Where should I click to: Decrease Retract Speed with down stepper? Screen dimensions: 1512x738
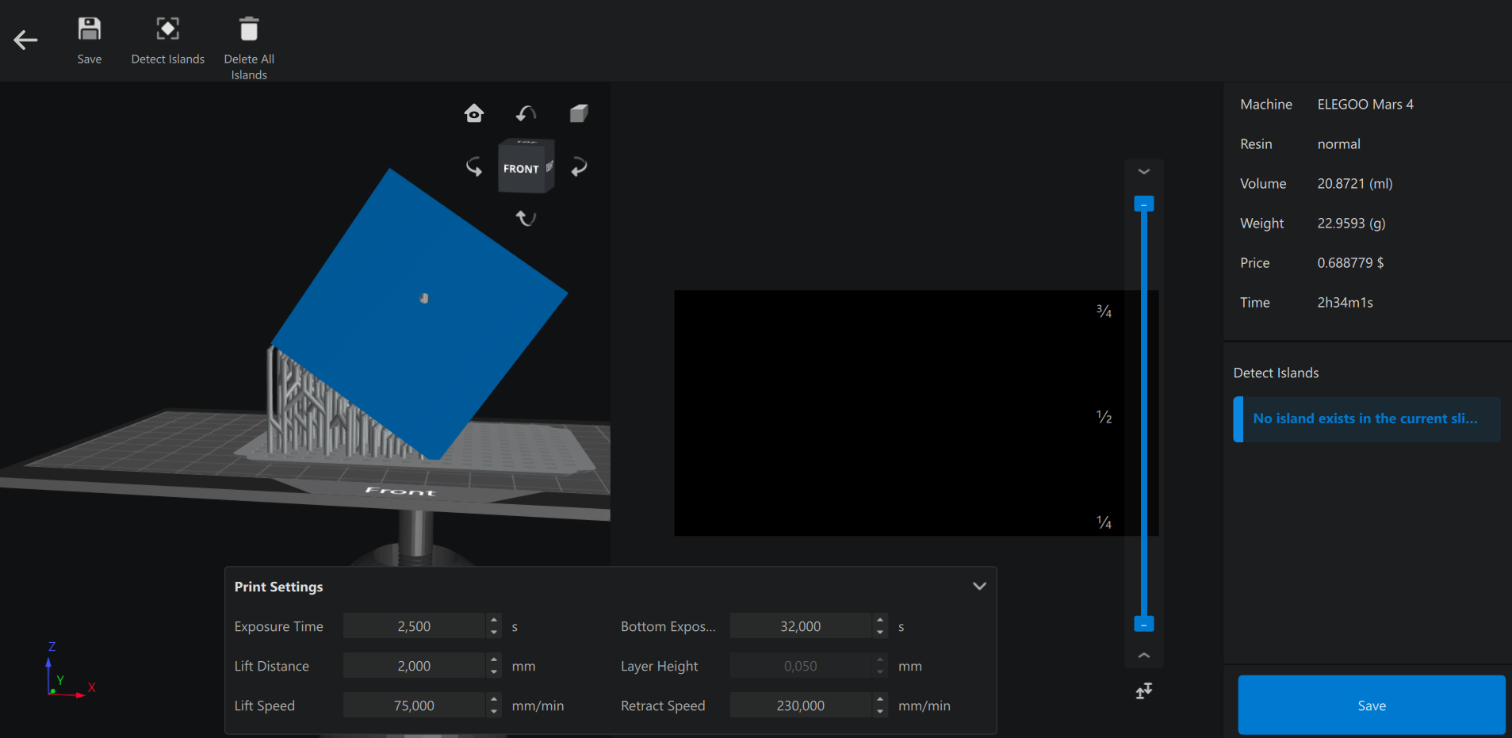point(880,711)
